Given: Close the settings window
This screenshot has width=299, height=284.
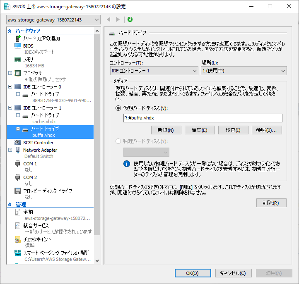Looking at the screenshot, I should point(289,6).
